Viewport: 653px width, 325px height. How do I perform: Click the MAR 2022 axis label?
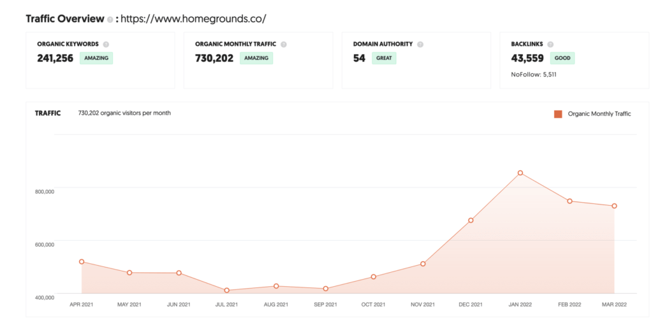pos(614,305)
